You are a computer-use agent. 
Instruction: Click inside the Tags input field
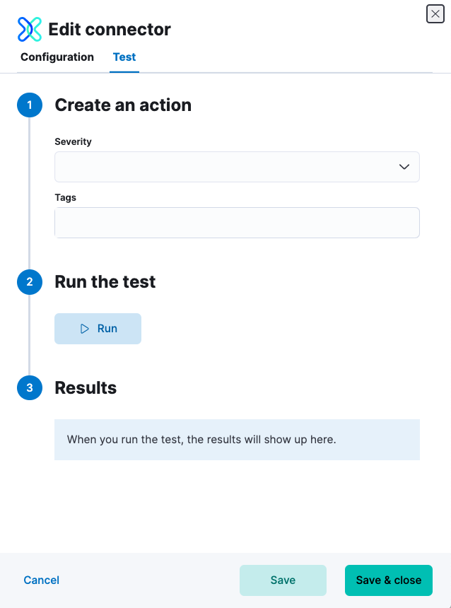237,222
